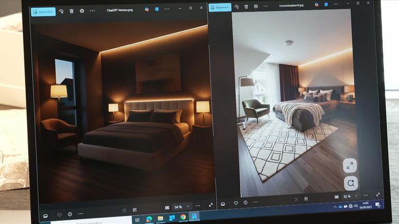399x224 pixels.
Task: Click the Bearbeiten button in left window
Action: (43, 12)
